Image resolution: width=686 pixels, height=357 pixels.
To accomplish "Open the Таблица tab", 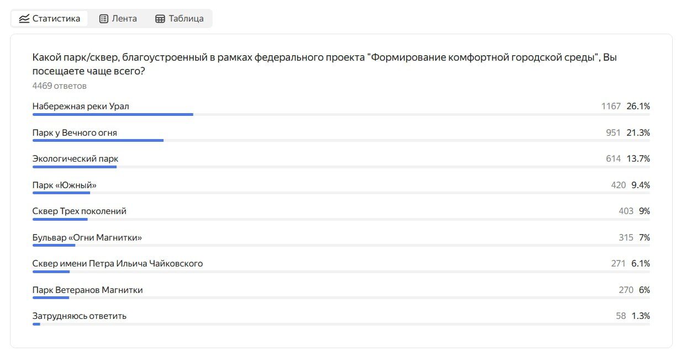I will (179, 18).
